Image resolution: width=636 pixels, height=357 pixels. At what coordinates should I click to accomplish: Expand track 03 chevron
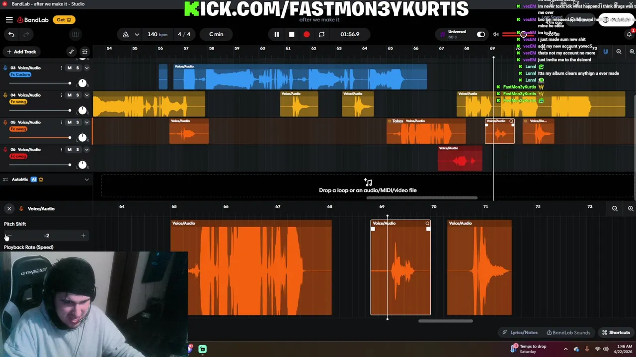click(x=86, y=68)
